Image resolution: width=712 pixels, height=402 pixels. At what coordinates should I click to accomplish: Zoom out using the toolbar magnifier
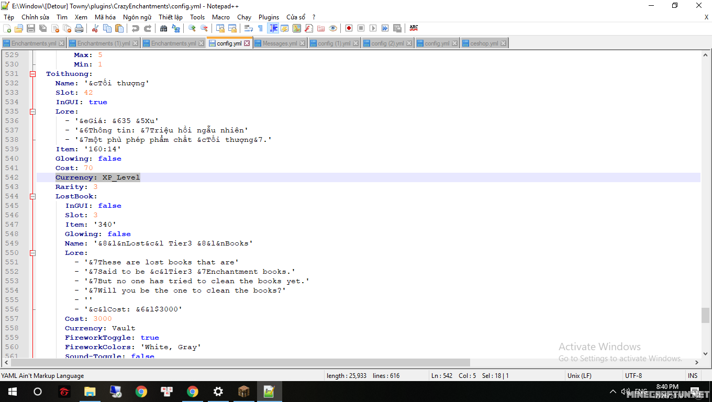point(204,28)
